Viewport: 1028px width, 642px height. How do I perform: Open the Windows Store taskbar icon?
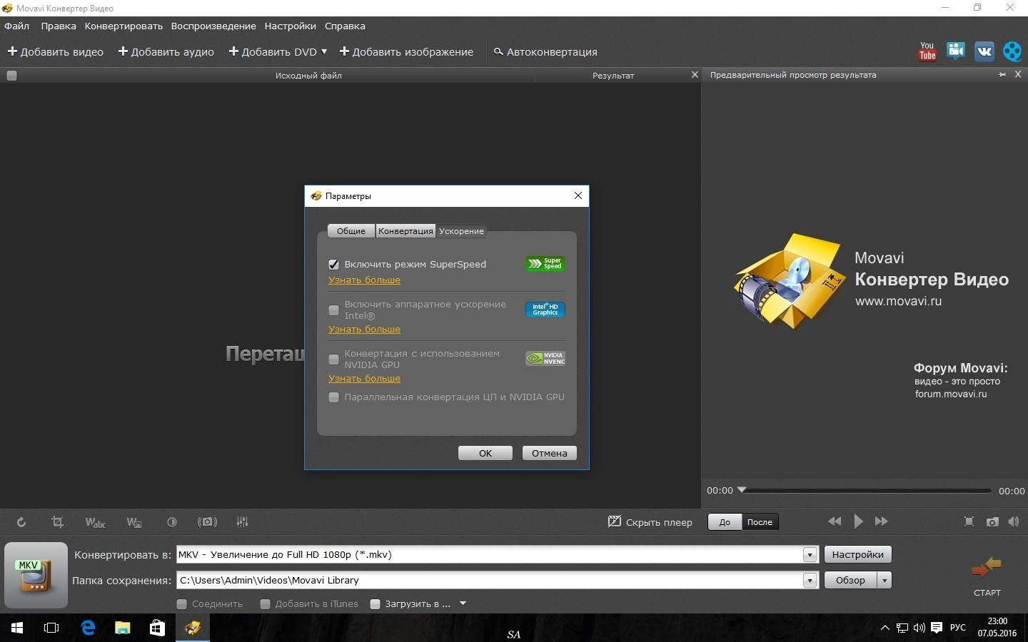(x=158, y=628)
